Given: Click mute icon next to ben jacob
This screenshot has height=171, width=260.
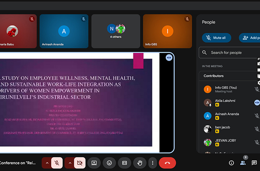Looking at the screenshot, I should pos(256,129).
